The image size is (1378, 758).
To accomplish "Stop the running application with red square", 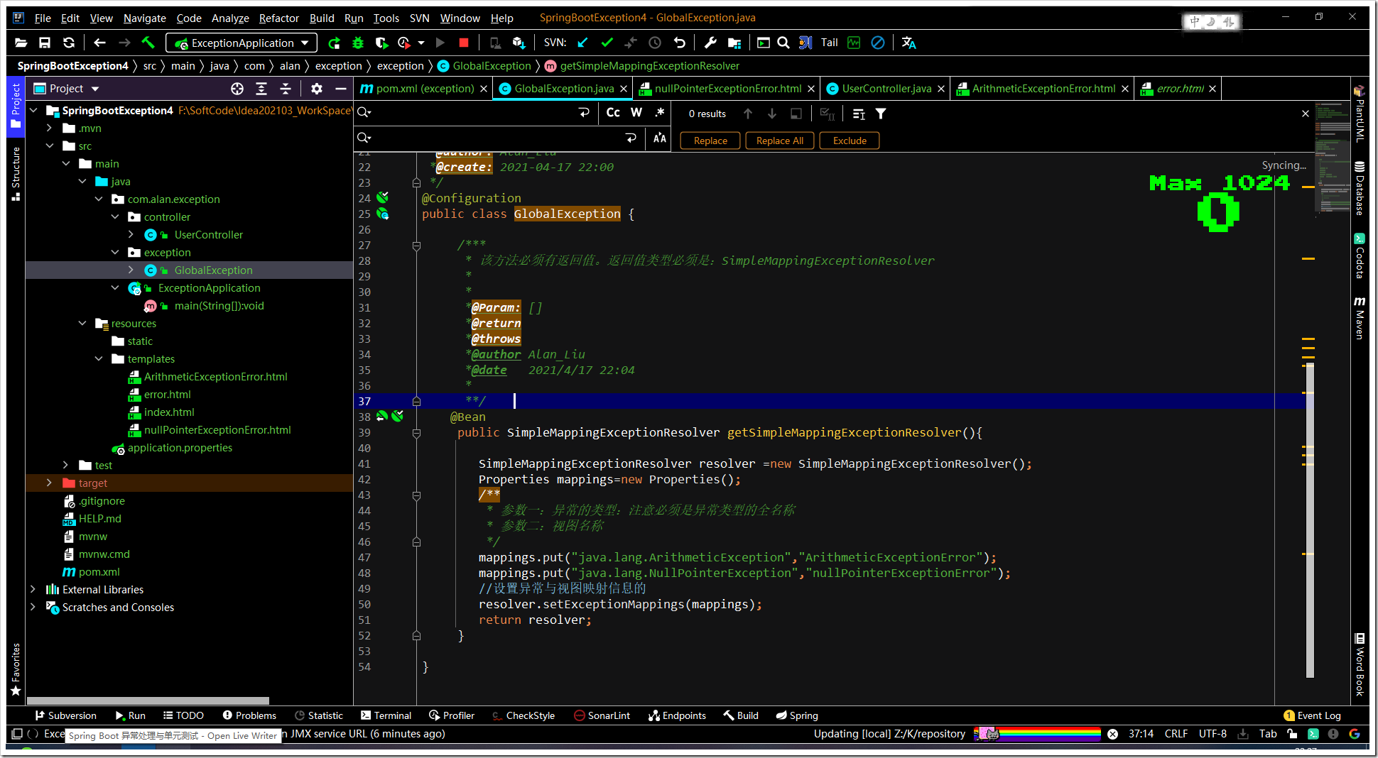I will [x=464, y=43].
